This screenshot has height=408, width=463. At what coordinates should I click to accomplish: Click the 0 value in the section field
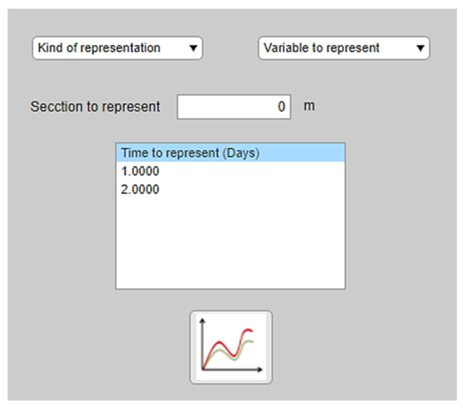pyautogui.click(x=281, y=107)
